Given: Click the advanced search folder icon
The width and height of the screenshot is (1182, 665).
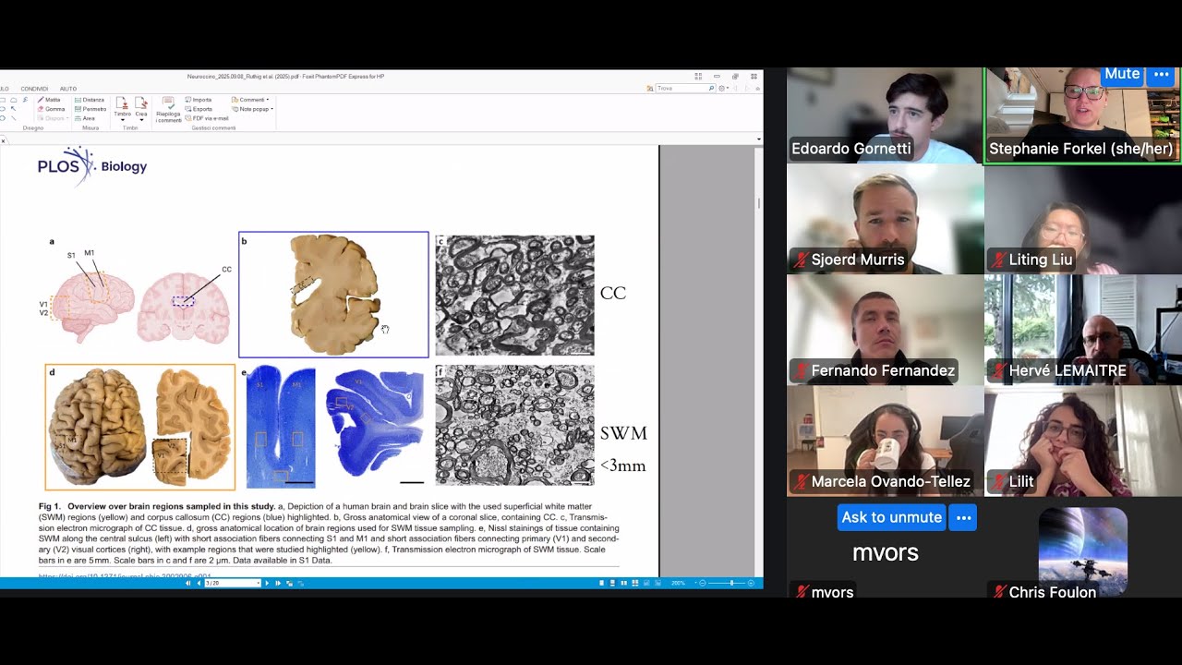Looking at the screenshot, I should pyautogui.click(x=650, y=89).
